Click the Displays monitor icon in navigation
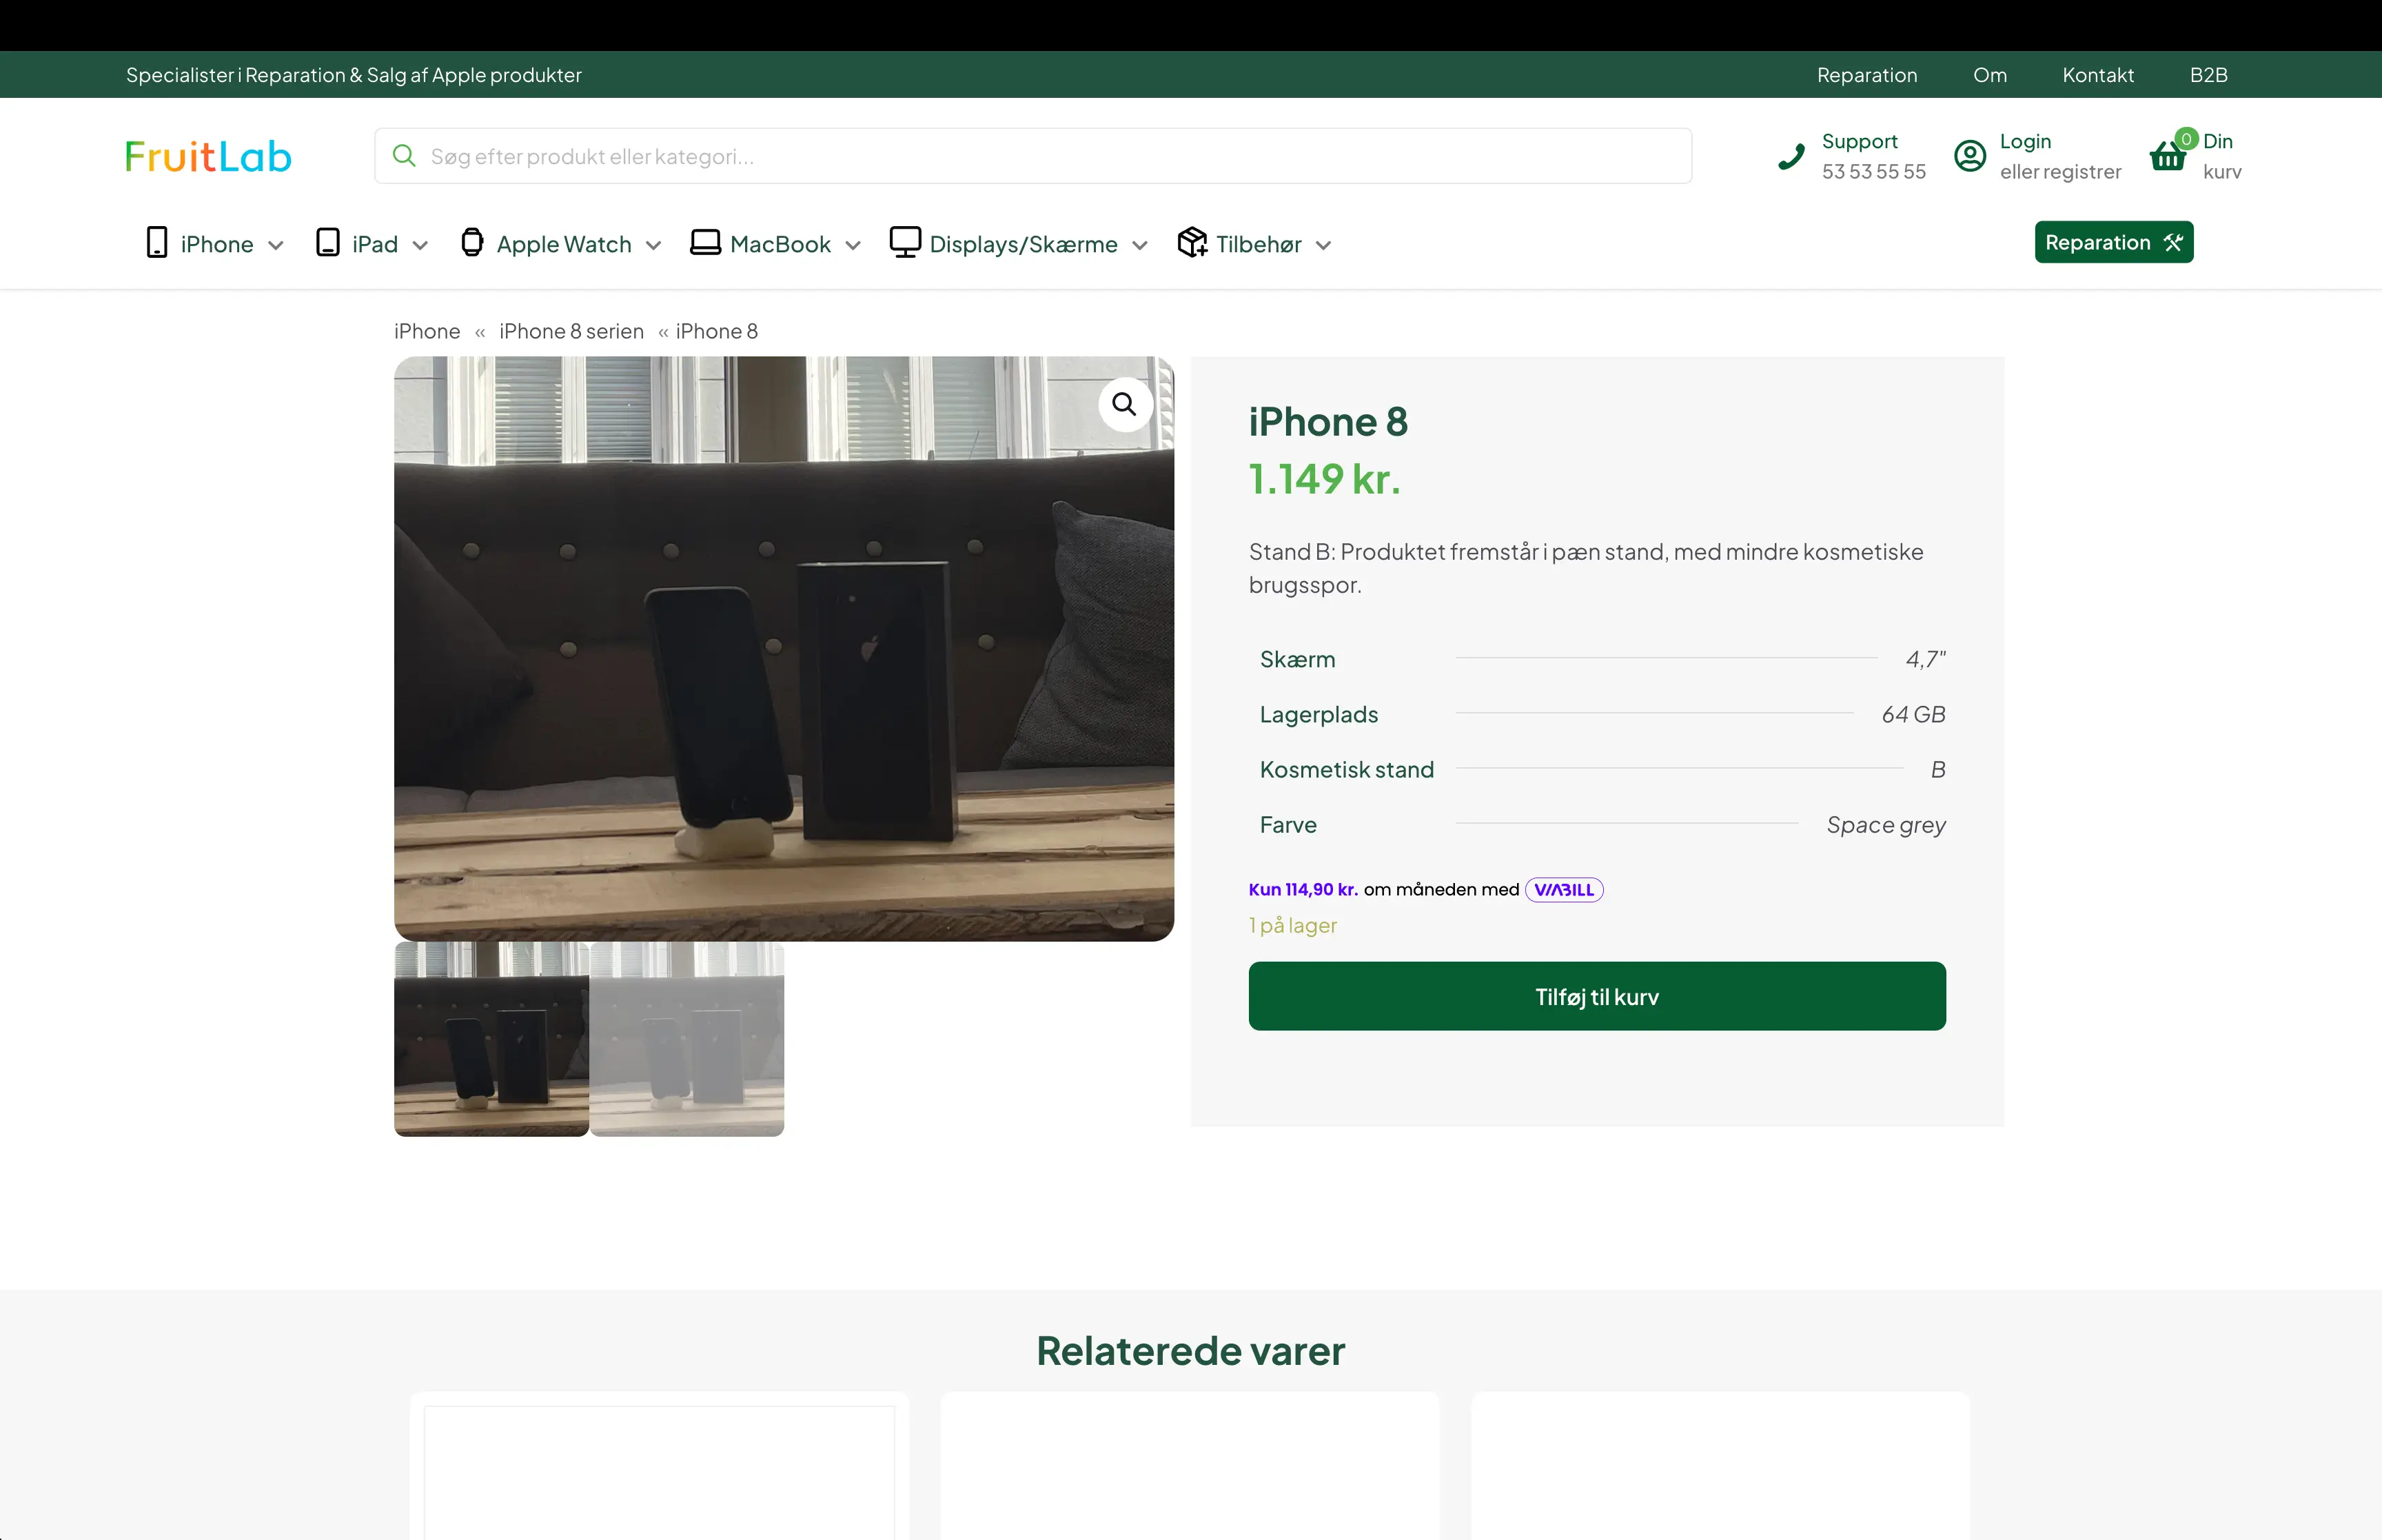2382x1540 pixels. (x=906, y=243)
